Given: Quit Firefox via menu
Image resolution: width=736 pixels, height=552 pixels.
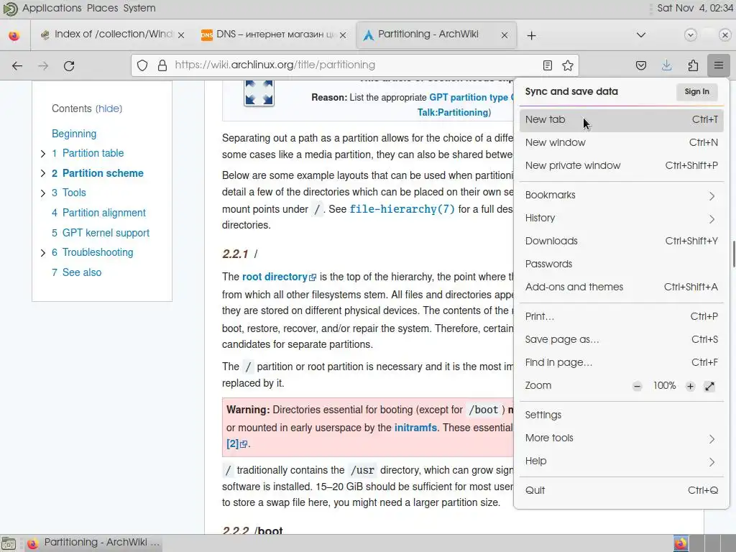Looking at the screenshot, I should [622, 490].
